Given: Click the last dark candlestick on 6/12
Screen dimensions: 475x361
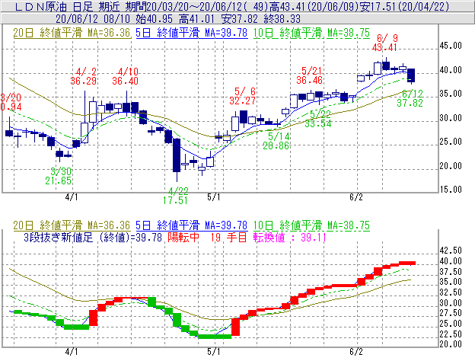Looking at the screenshot, I should [411, 75].
